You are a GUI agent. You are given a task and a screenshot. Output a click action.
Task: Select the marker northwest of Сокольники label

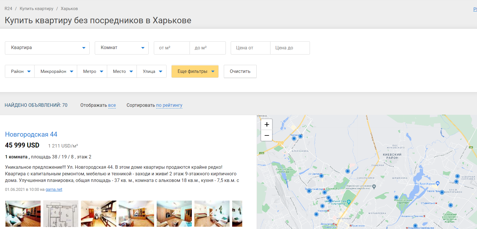point(348,171)
